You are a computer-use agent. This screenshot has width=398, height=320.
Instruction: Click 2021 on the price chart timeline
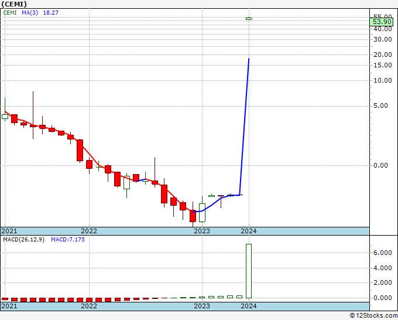pyautogui.click(x=9, y=231)
